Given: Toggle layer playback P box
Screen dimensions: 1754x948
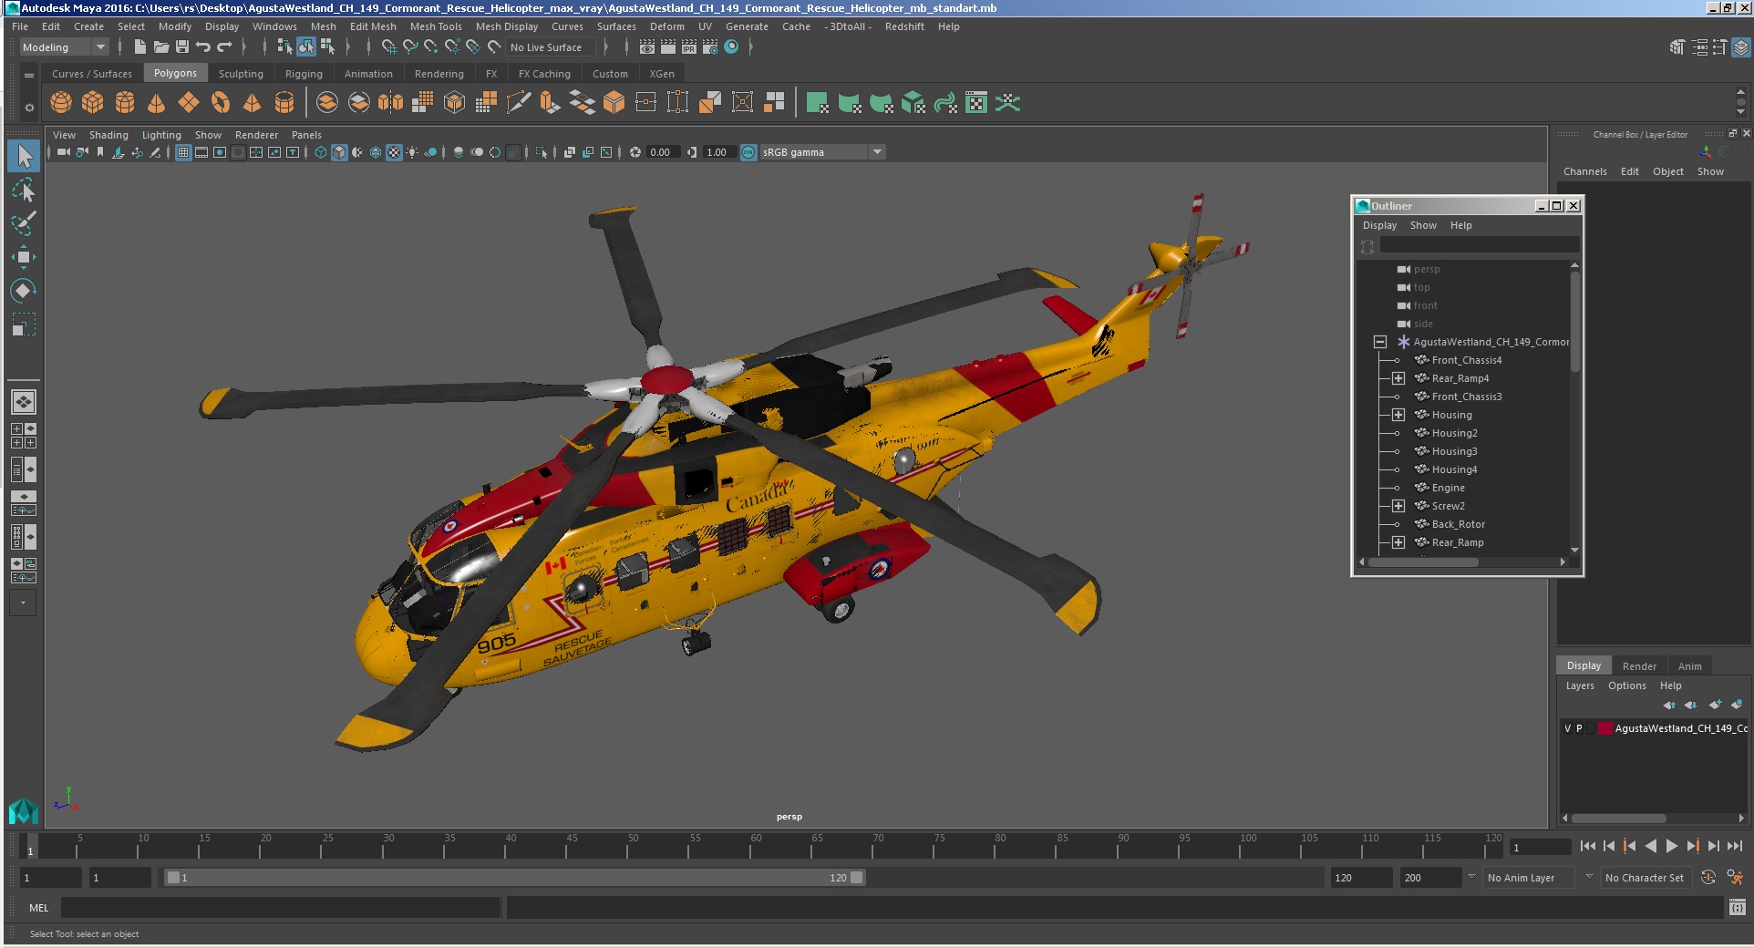Looking at the screenshot, I should pos(1579,728).
